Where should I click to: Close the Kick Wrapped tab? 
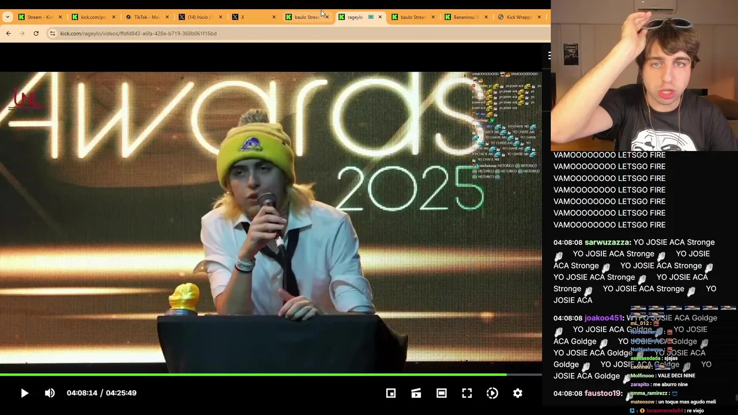(539, 17)
